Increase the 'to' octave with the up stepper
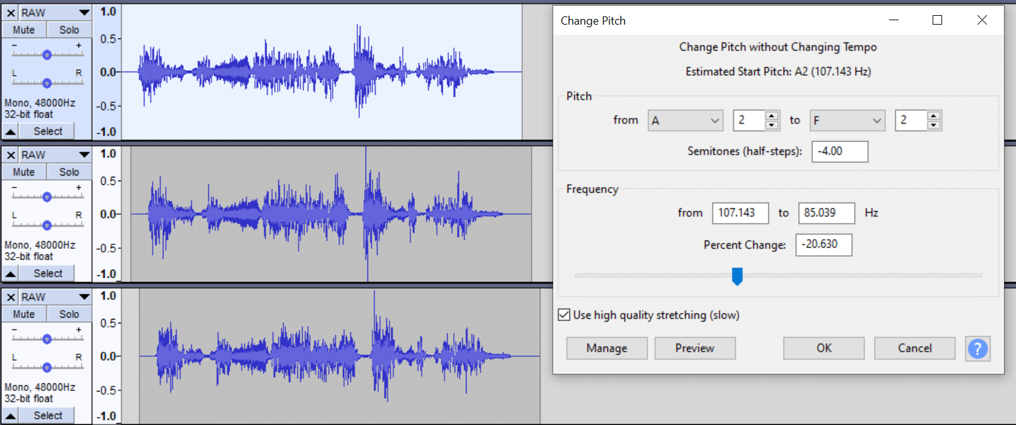This screenshot has height=425, width=1016. click(x=935, y=116)
